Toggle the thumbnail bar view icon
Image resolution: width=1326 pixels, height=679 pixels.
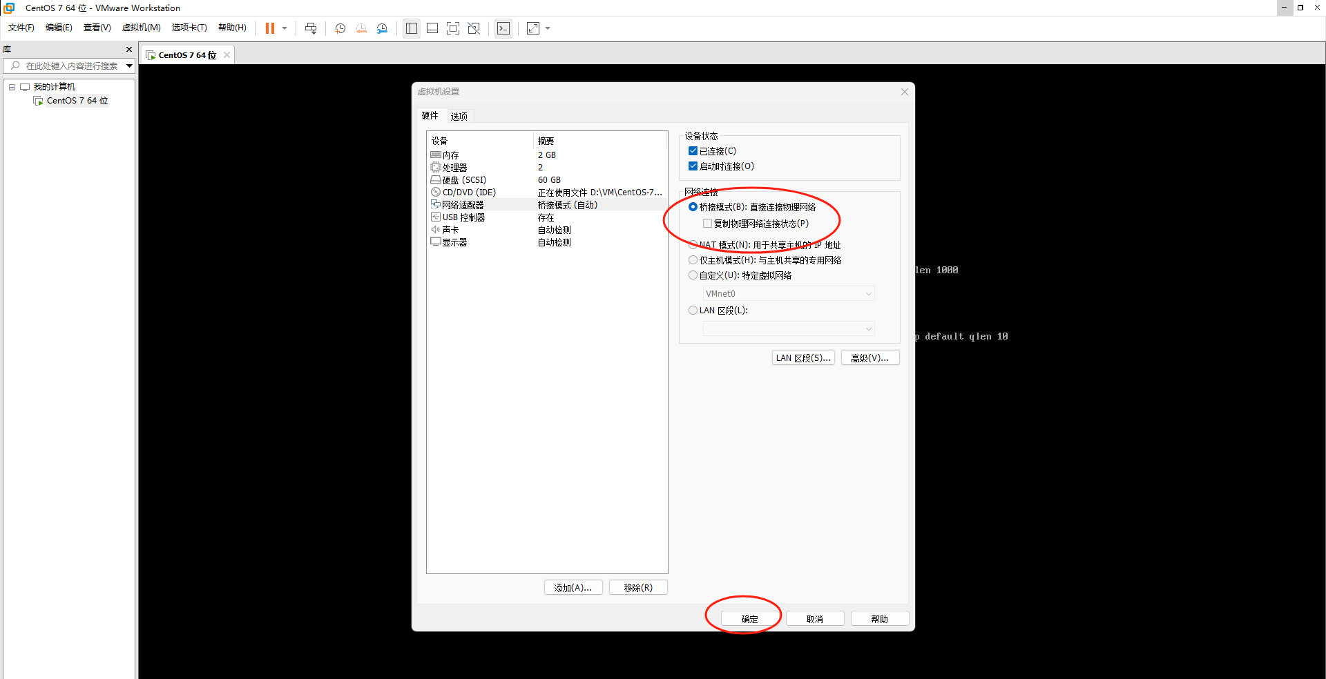[x=432, y=28]
